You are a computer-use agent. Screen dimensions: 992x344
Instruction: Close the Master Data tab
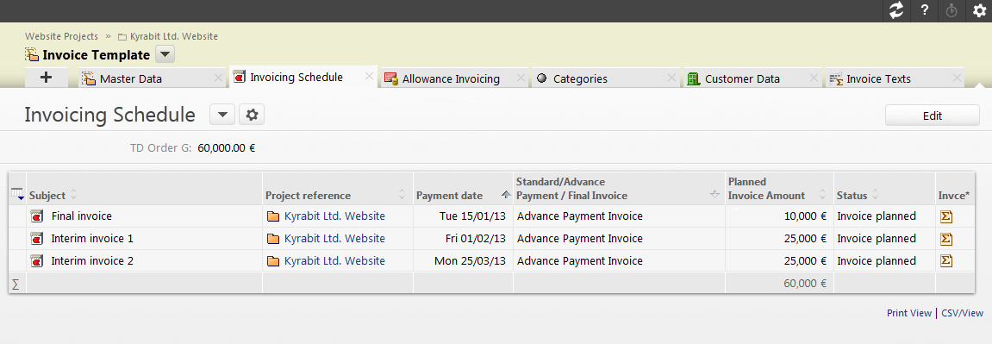pos(218,78)
